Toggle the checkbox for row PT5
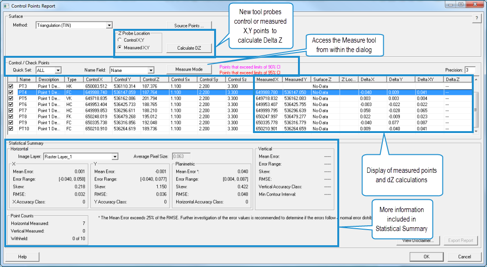Image resolution: width=487 pixels, height=267 pixels. pyautogui.click(x=11, y=98)
